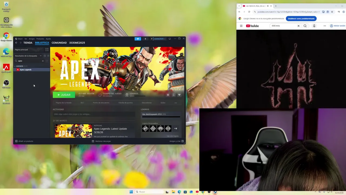Clear YouTube search 444 mrx with X
Screen dimensions: 346x195
(x=298, y=26)
